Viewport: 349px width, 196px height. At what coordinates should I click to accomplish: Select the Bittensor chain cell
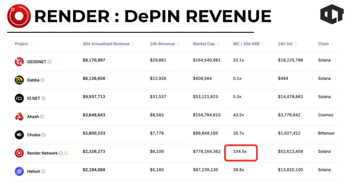[x=326, y=133]
